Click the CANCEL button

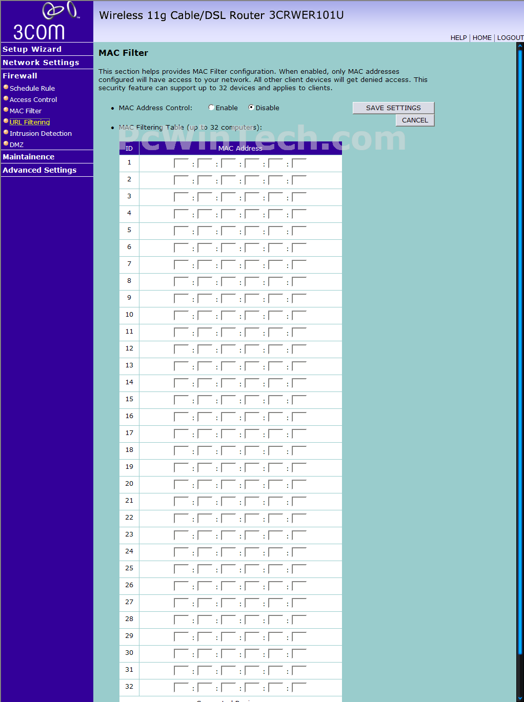coord(415,120)
